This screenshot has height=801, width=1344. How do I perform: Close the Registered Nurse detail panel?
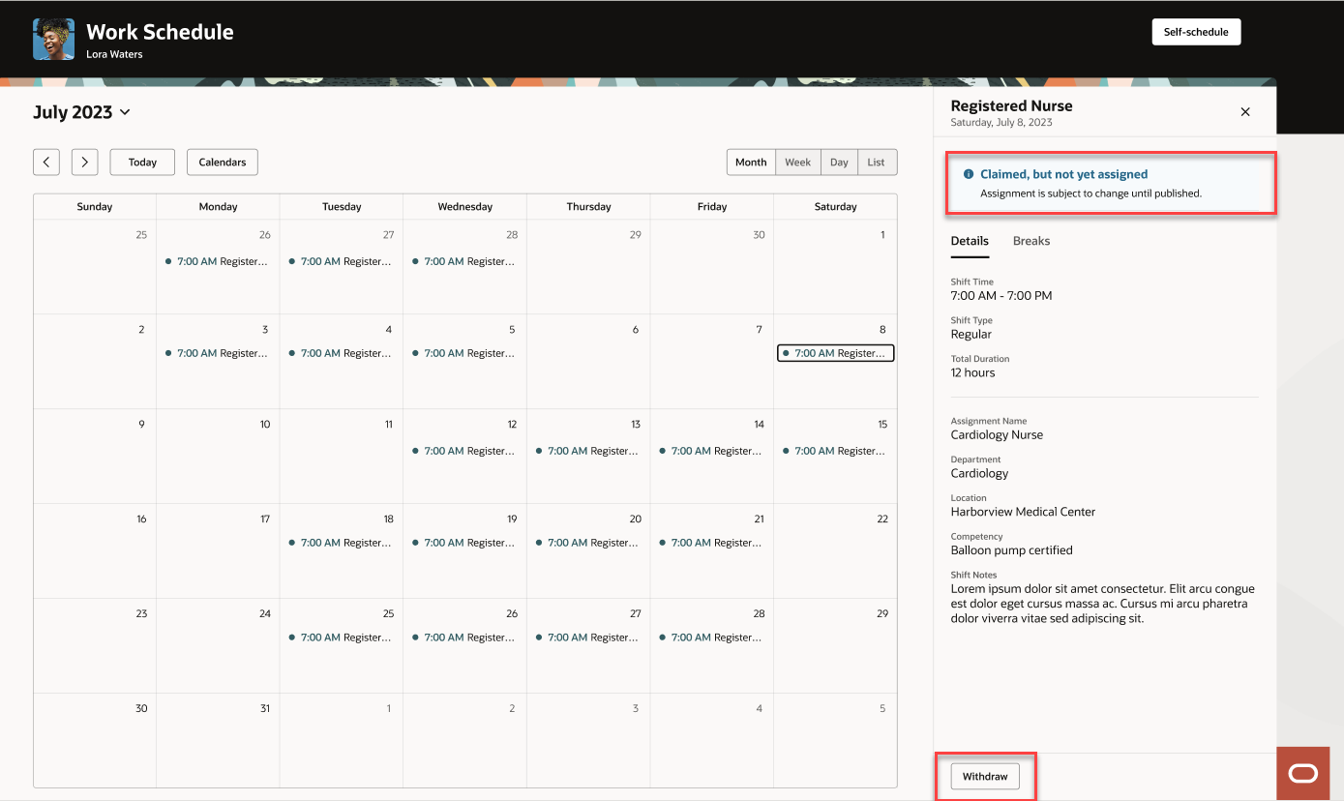1245,111
